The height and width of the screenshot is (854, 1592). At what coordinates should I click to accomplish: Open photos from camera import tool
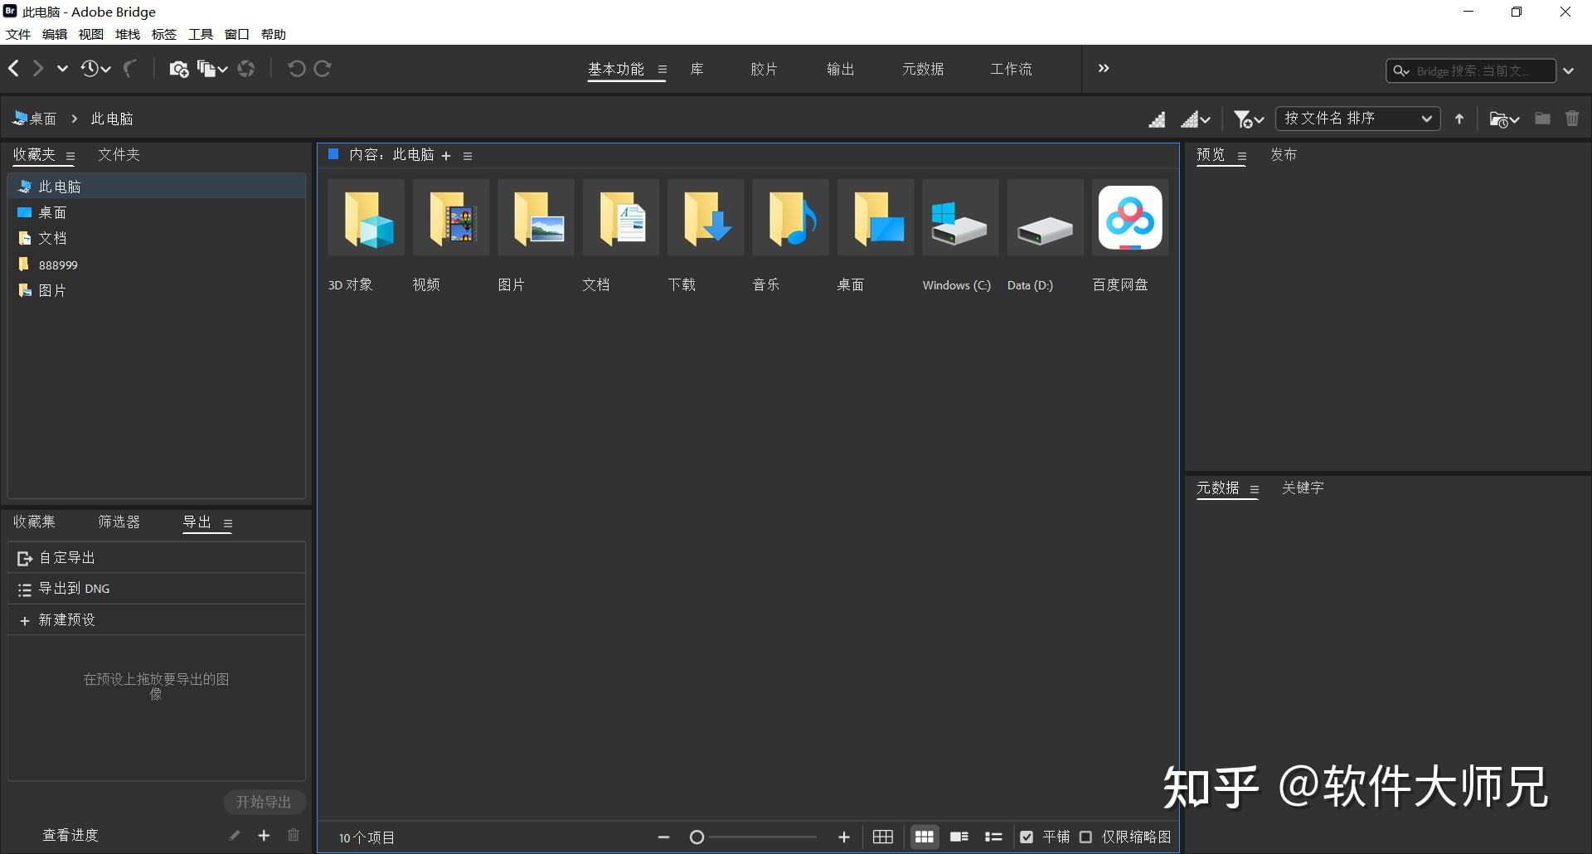click(178, 69)
